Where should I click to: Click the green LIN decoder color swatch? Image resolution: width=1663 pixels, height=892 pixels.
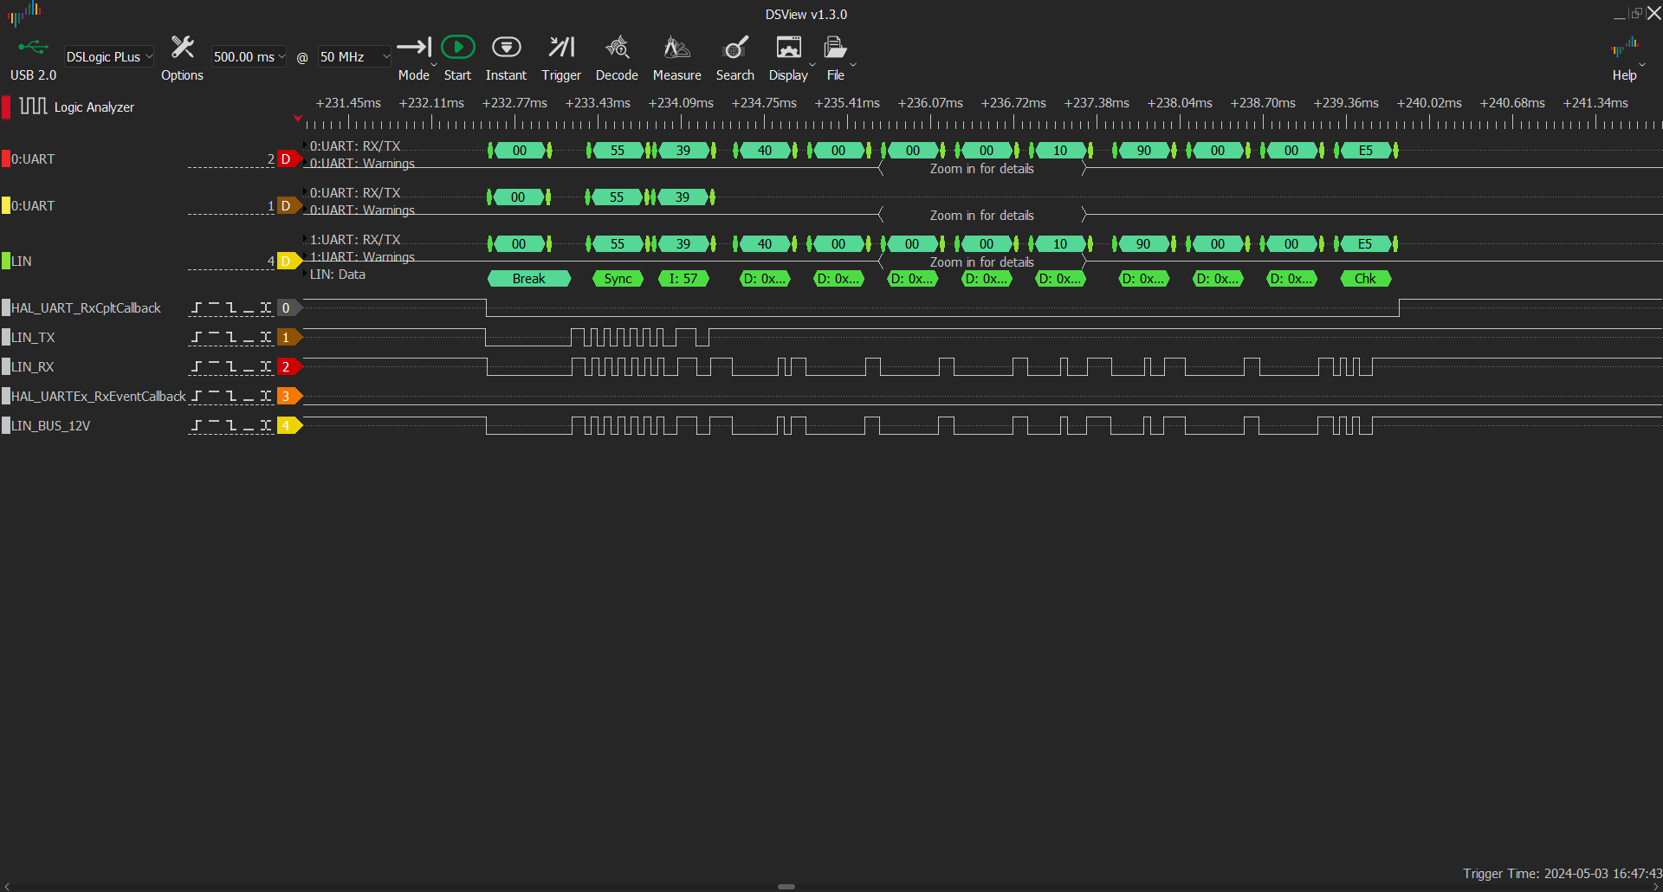pos(6,261)
